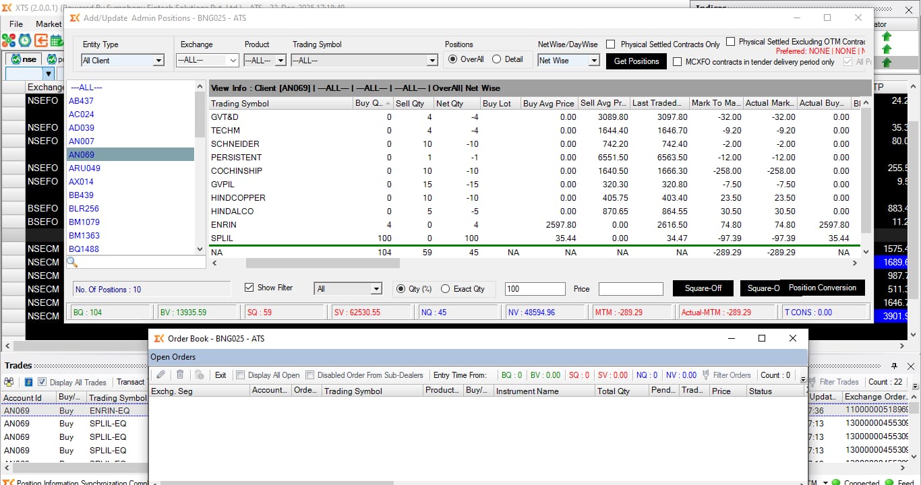Click Net Qty column header
This screenshot has width=921, height=485.
point(456,104)
